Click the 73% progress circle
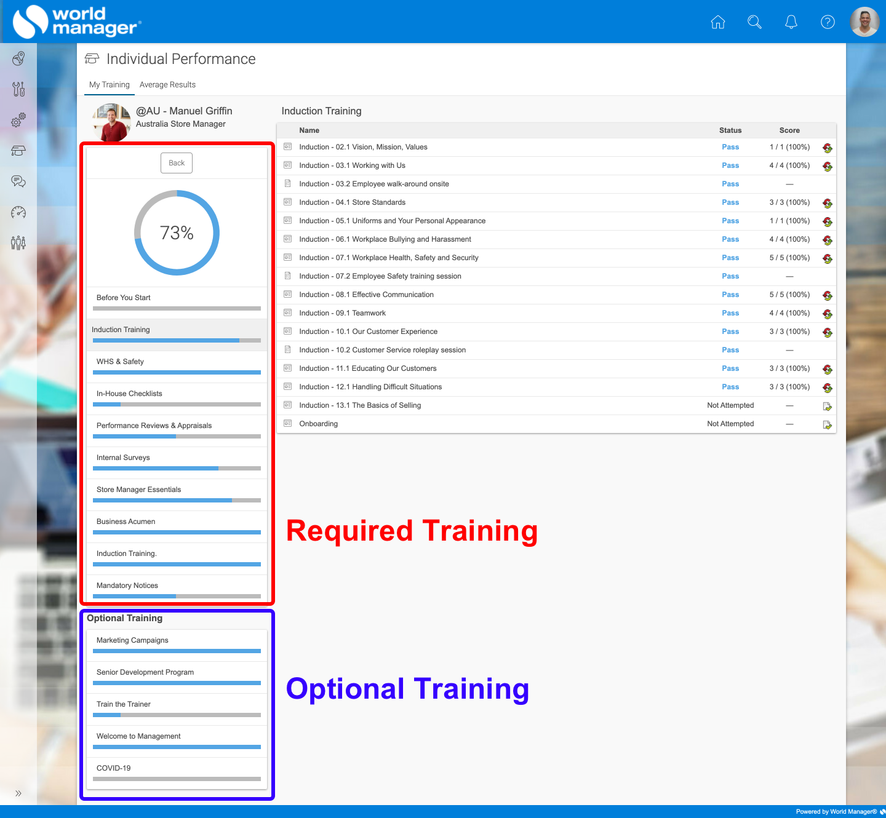886x818 pixels. (177, 232)
